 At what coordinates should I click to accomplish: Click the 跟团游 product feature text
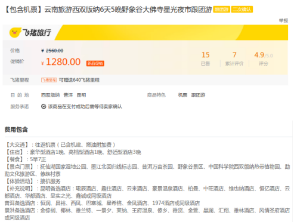[x=198, y=95]
